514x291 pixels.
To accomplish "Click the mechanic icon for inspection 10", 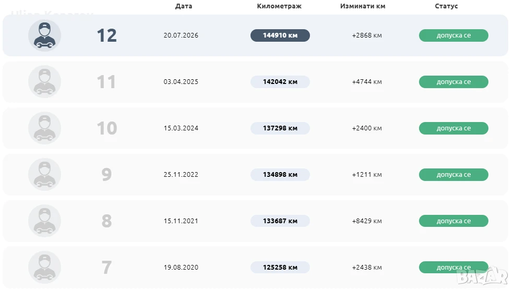I will coord(44,128).
